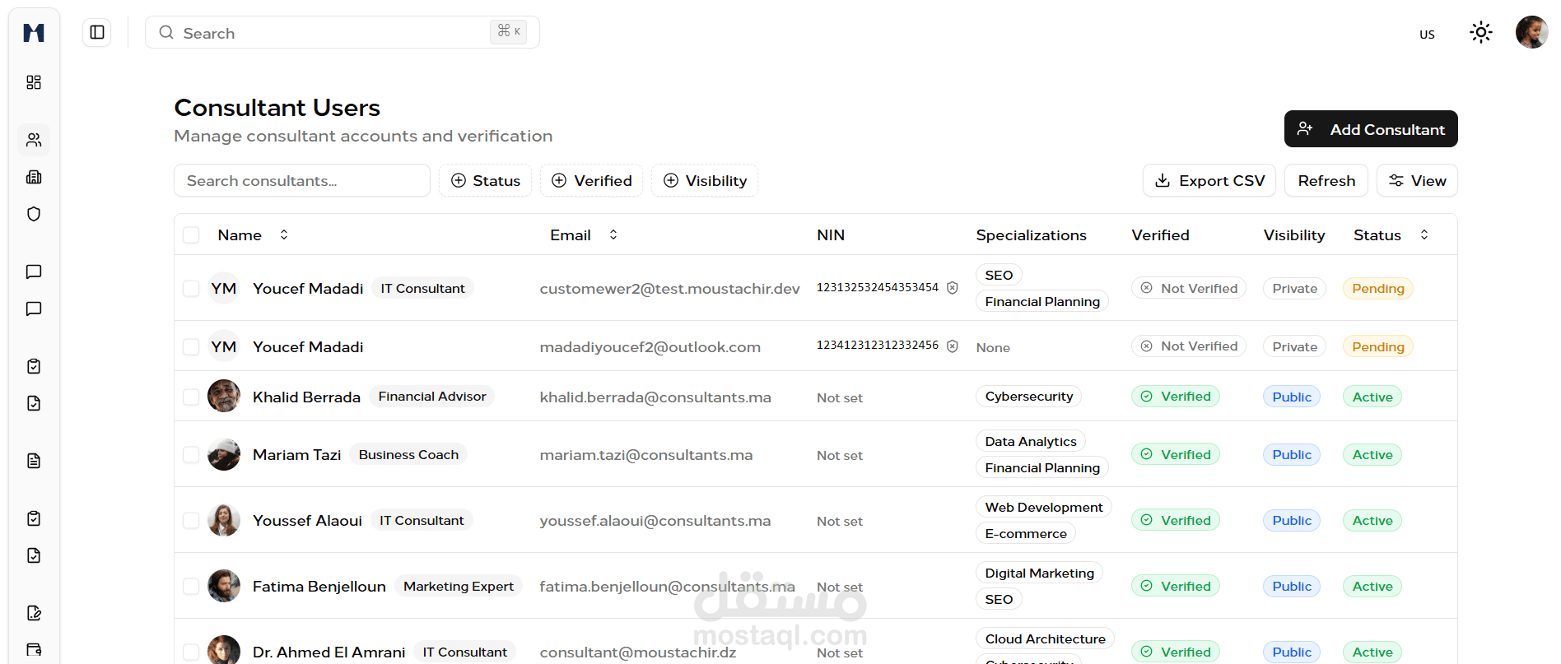1561x664 pixels.
Task: Open the View options dropdown
Action: tap(1417, 180)
